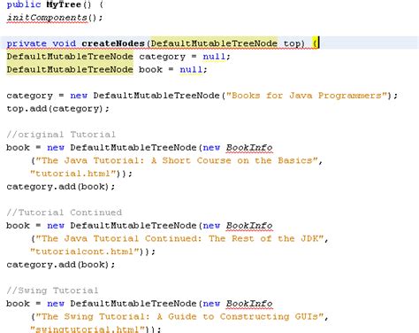Click category.add(book); after tutorialcont.html line
The image size is (419, 333).
pos(61,265)
